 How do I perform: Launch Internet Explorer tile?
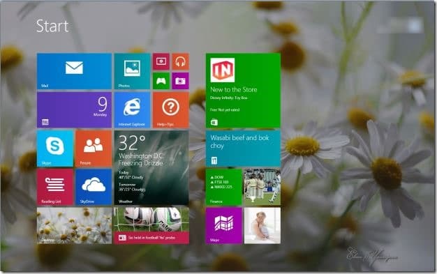click(132, 110)
